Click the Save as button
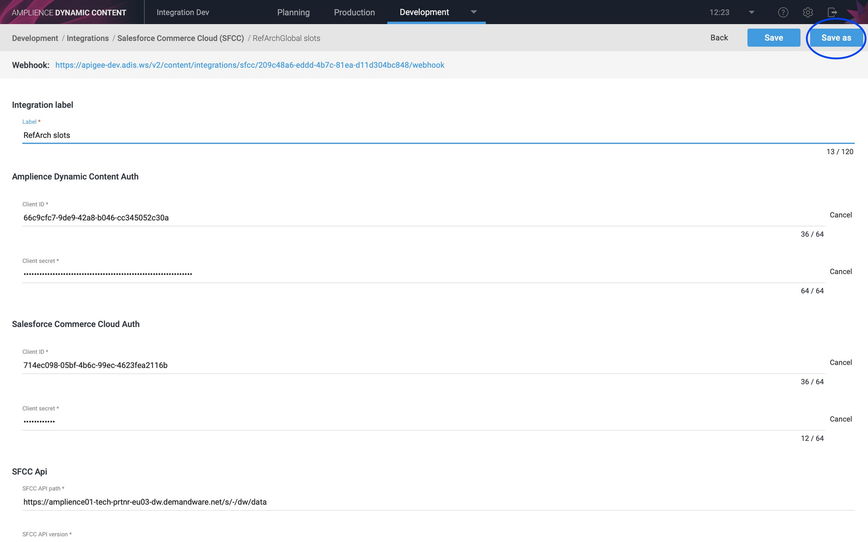 [836, 38]
